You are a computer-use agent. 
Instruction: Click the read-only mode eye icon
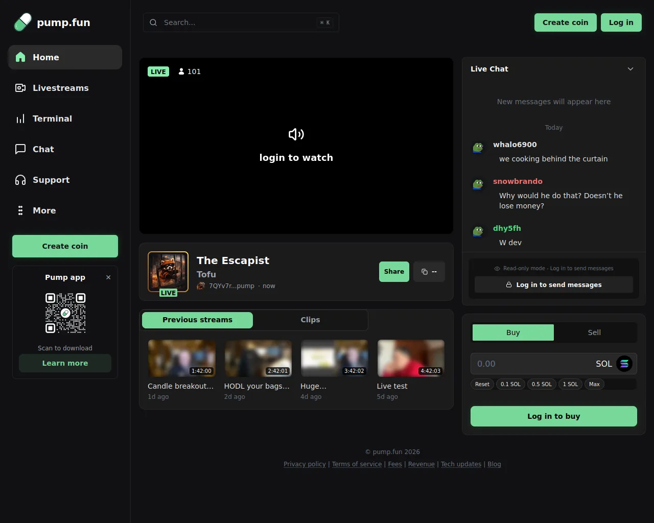tap(497, 269)
